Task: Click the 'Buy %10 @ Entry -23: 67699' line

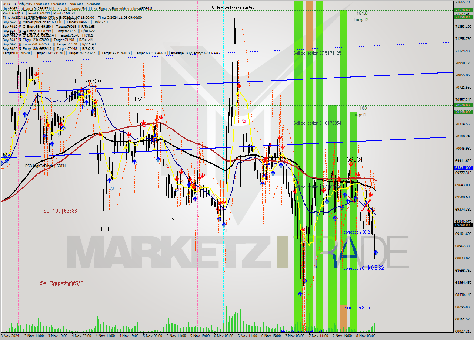Action: pyautogui.click(x=47, y=40)
